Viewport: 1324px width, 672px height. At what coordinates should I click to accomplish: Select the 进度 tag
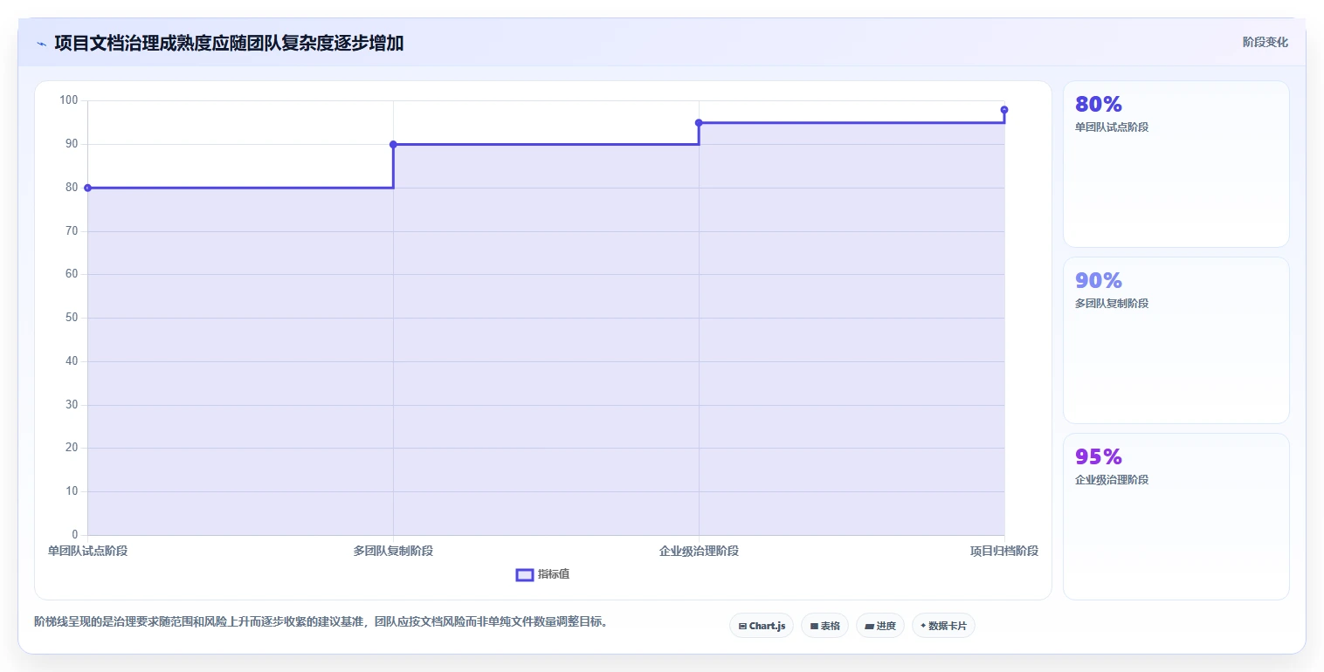point(879,626)
